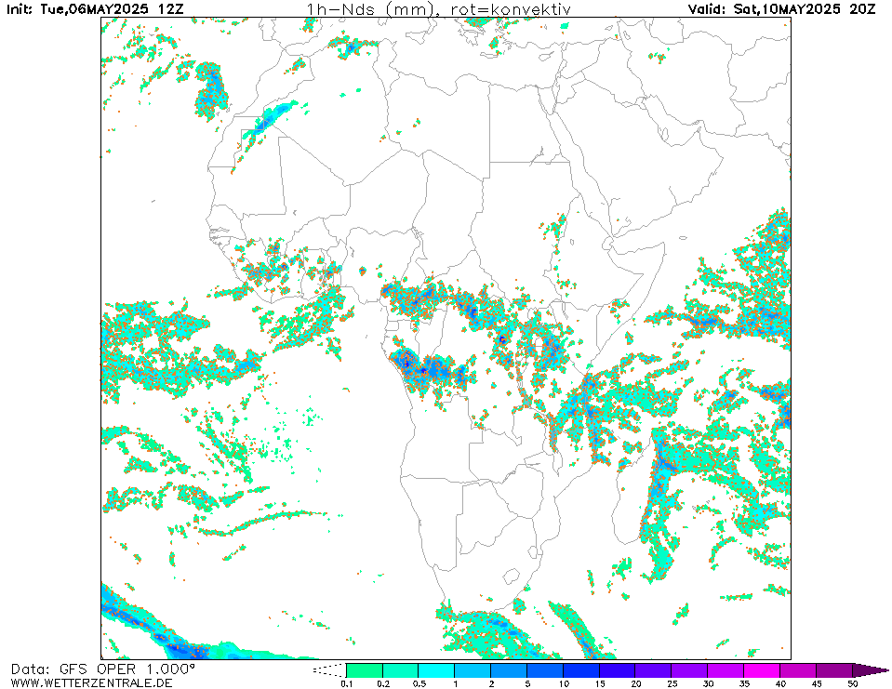Select legend color swatch between 0.5 and 1
This screenshot has height=689, width=892.
(436, 670)
